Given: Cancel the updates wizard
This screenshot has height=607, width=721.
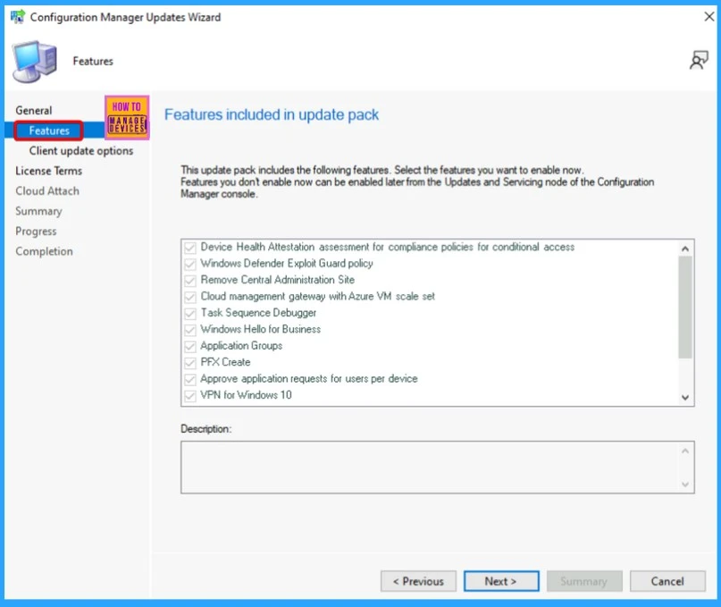Looking at the screenshot, I should pos(667,581).
